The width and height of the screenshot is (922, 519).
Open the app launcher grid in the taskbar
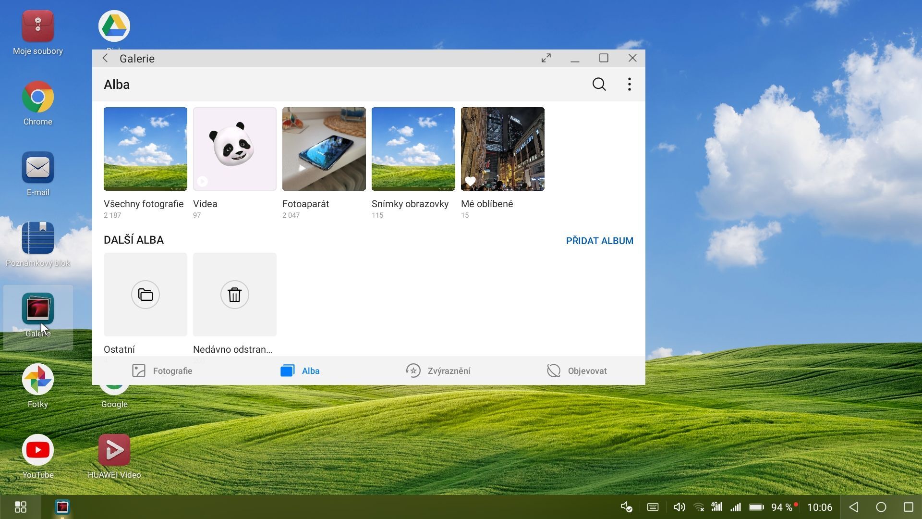pyautogui.click(x=21, y=507)
